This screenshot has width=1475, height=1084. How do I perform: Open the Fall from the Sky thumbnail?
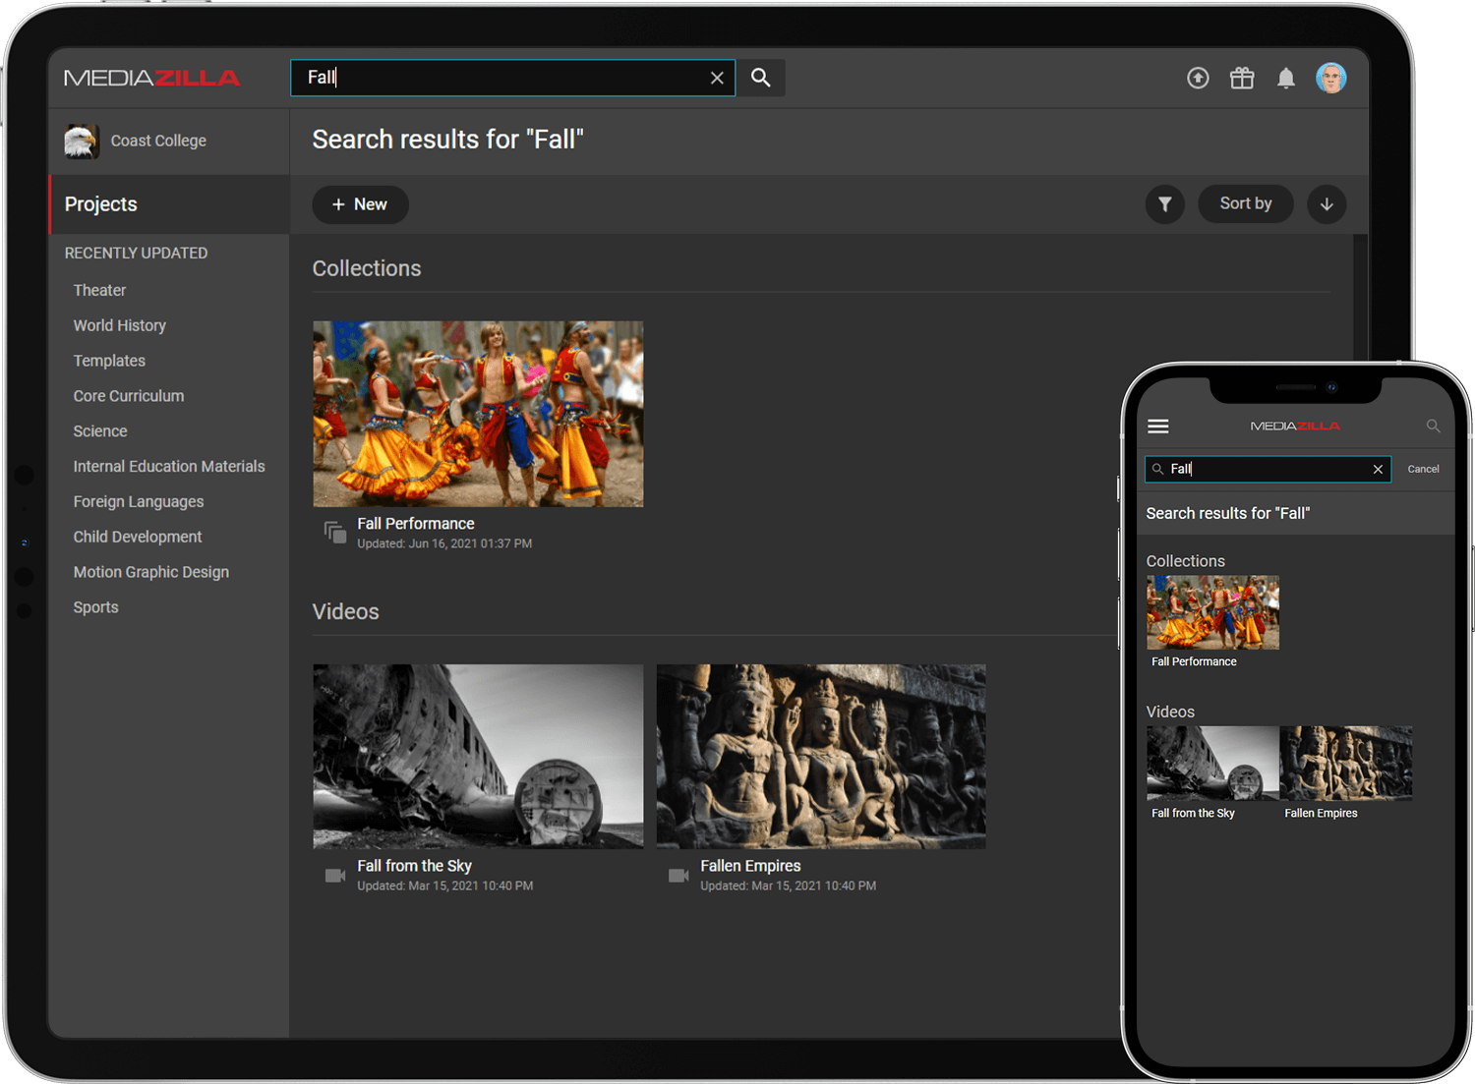pyautogui.click(x=478, y=755)
